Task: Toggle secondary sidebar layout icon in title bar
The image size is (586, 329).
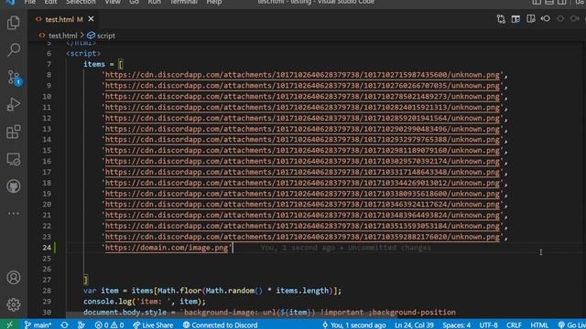Action: pyautogui.click(x=562, y=2)
